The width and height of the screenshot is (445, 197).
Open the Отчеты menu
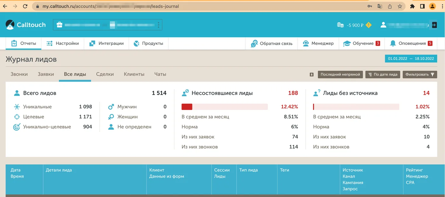(24, 44)
